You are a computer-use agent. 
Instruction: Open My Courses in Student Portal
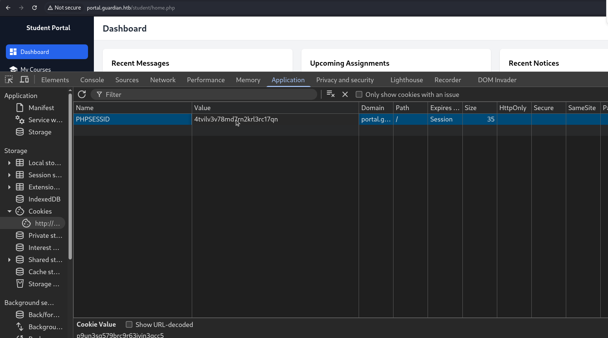pos(36,69)
